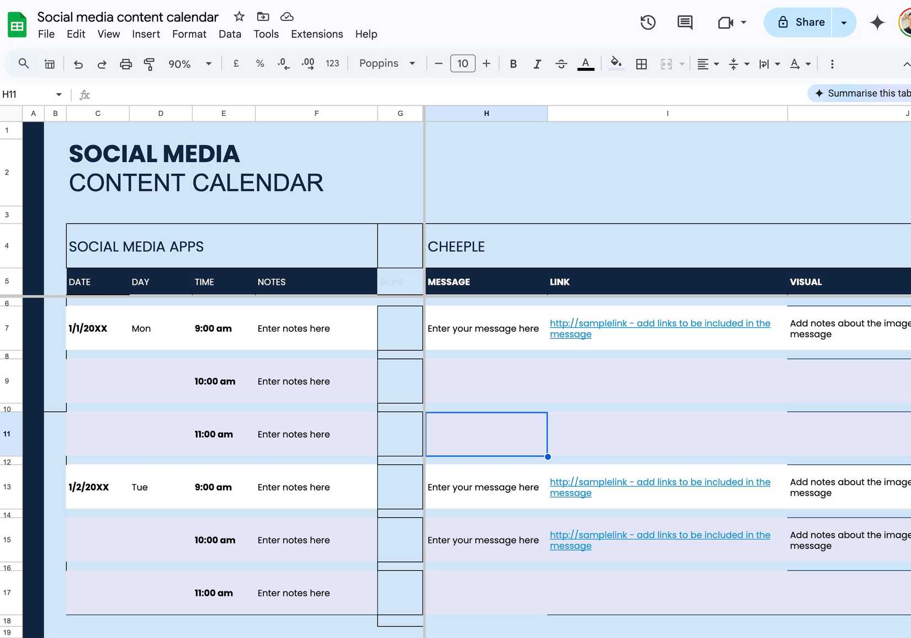911x638 pixels.
Task: Open the Poppins font dropdown
Action: click(x=386, y=63)
